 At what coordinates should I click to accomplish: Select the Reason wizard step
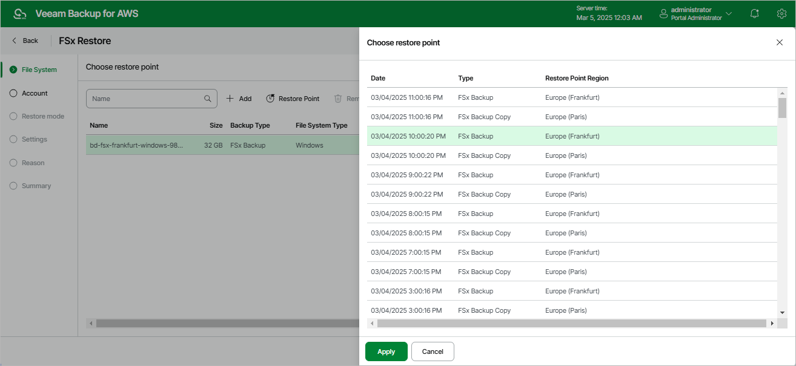click(33, 163)
